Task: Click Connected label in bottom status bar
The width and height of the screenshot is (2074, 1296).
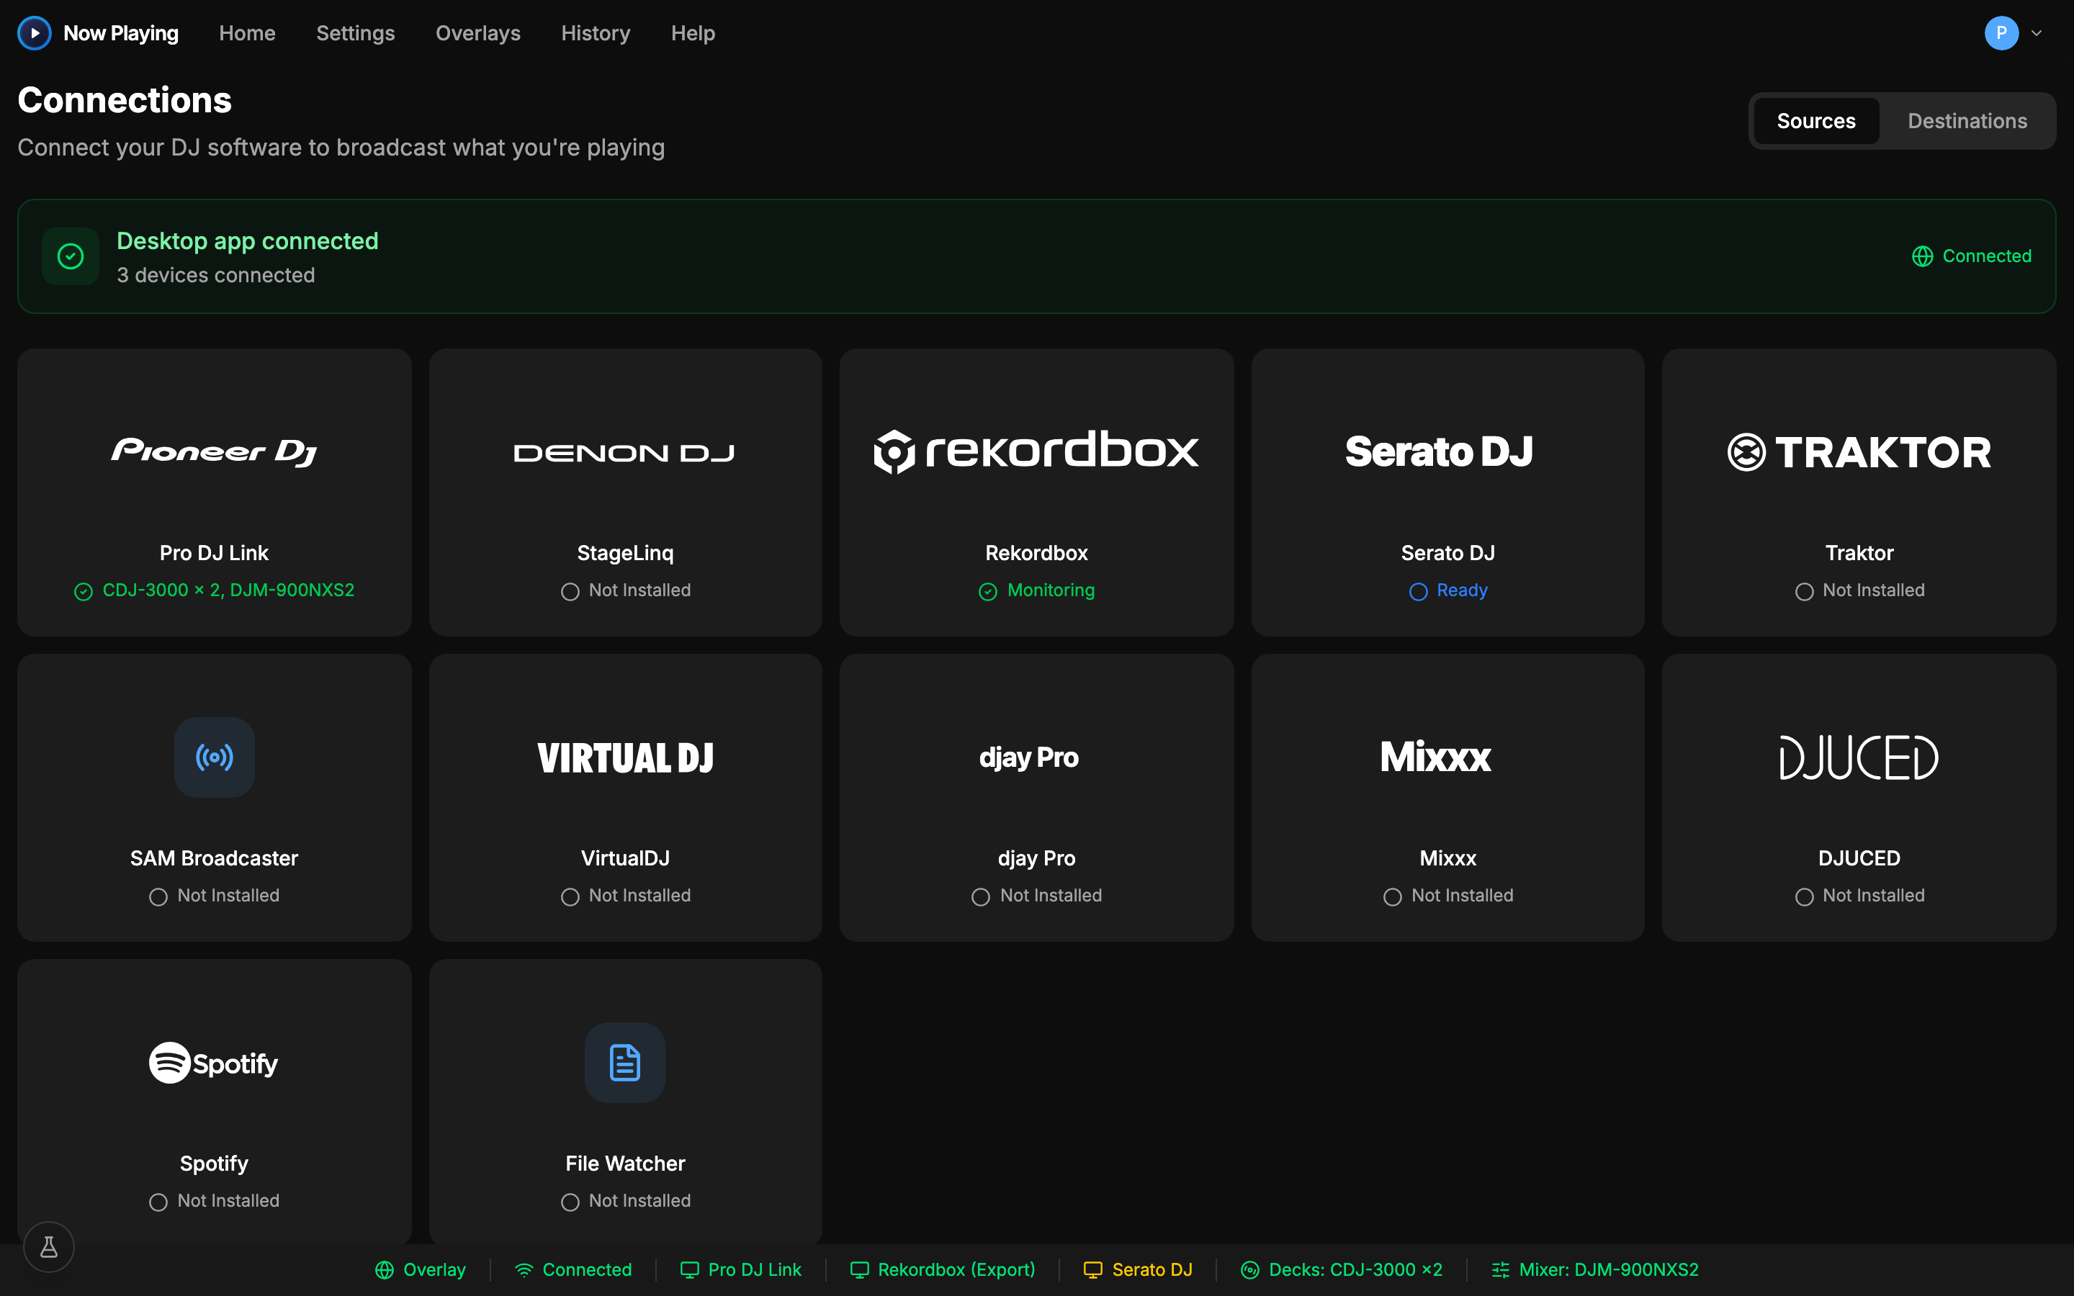Action: coord(586,1269)
